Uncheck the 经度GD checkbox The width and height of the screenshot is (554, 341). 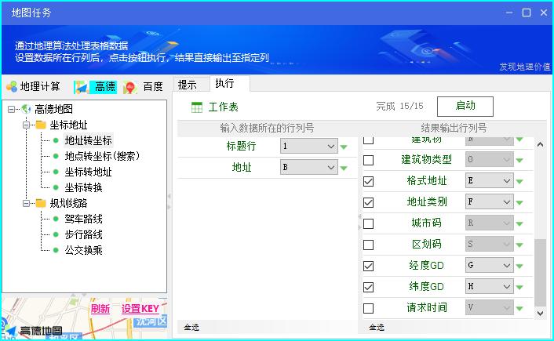(x=368, y=266)
